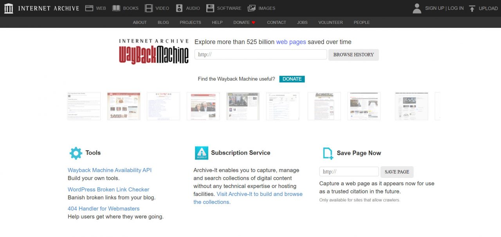The height and width of the screenshot is (237, 501).
Task: Click the Archive-It subscription icon
Action: pyautogui.click(x=202, y=153)
